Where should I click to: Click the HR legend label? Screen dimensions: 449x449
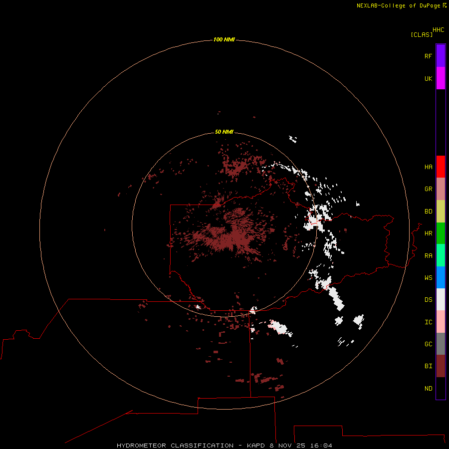[428, 233]
